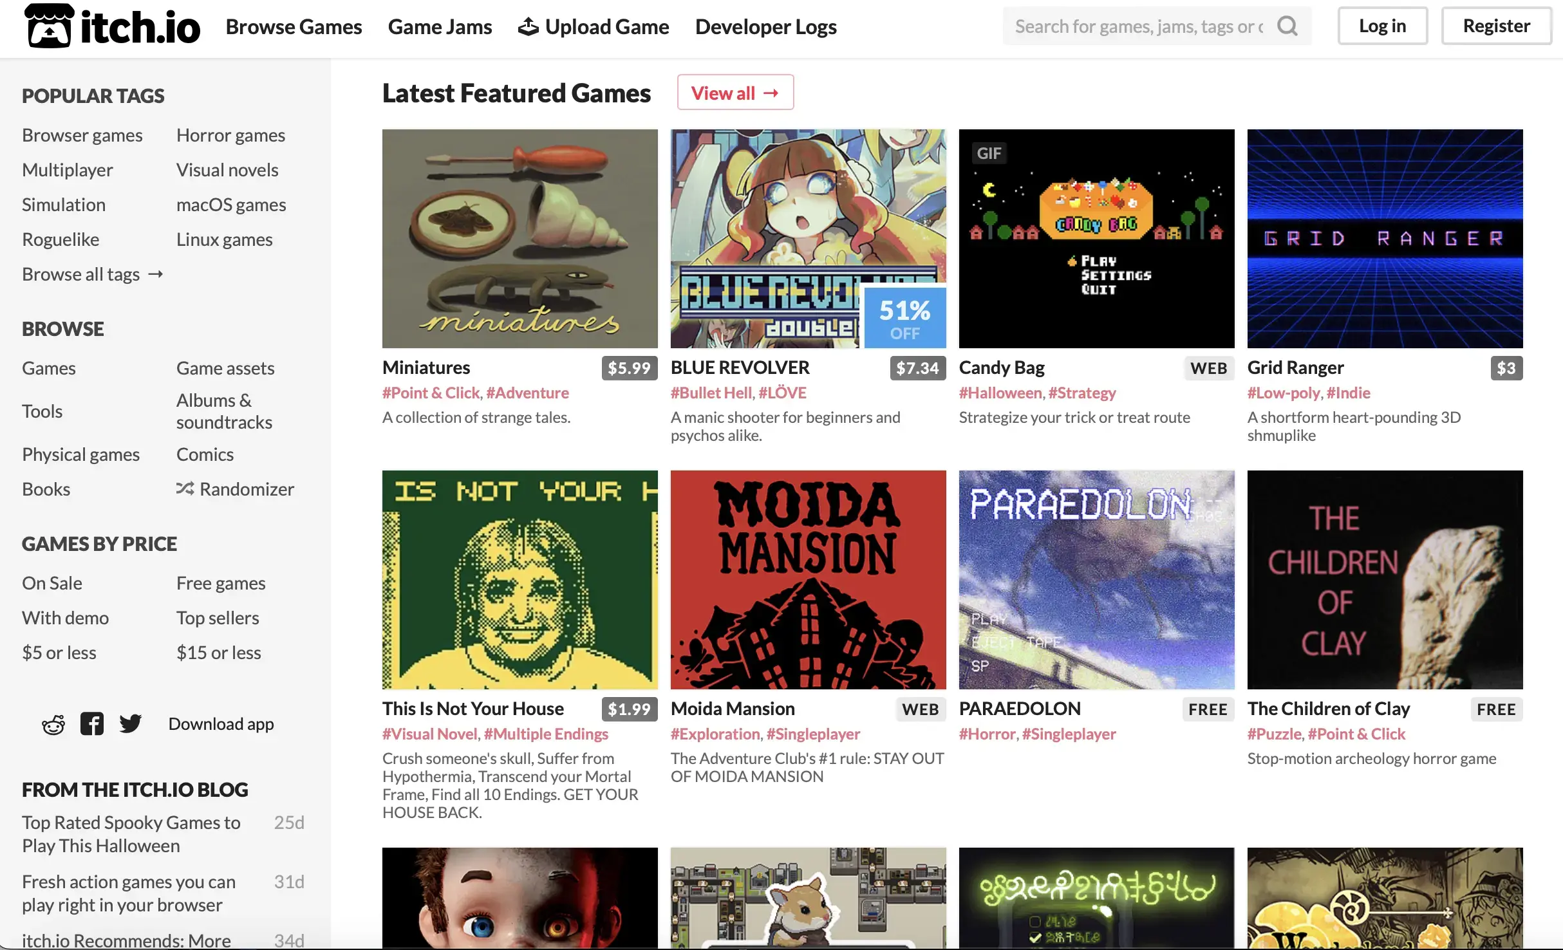The height and width of the screenshot is (950, 1563).
Task: Open the Facebook social icon
Action: (x=92, y=724)
